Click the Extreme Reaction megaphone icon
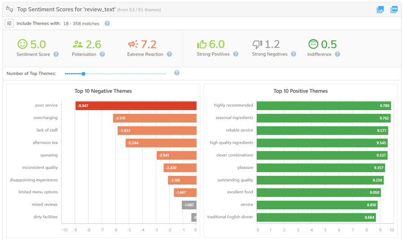Screen dimensions: 403x244 click(x=133, y=44)
